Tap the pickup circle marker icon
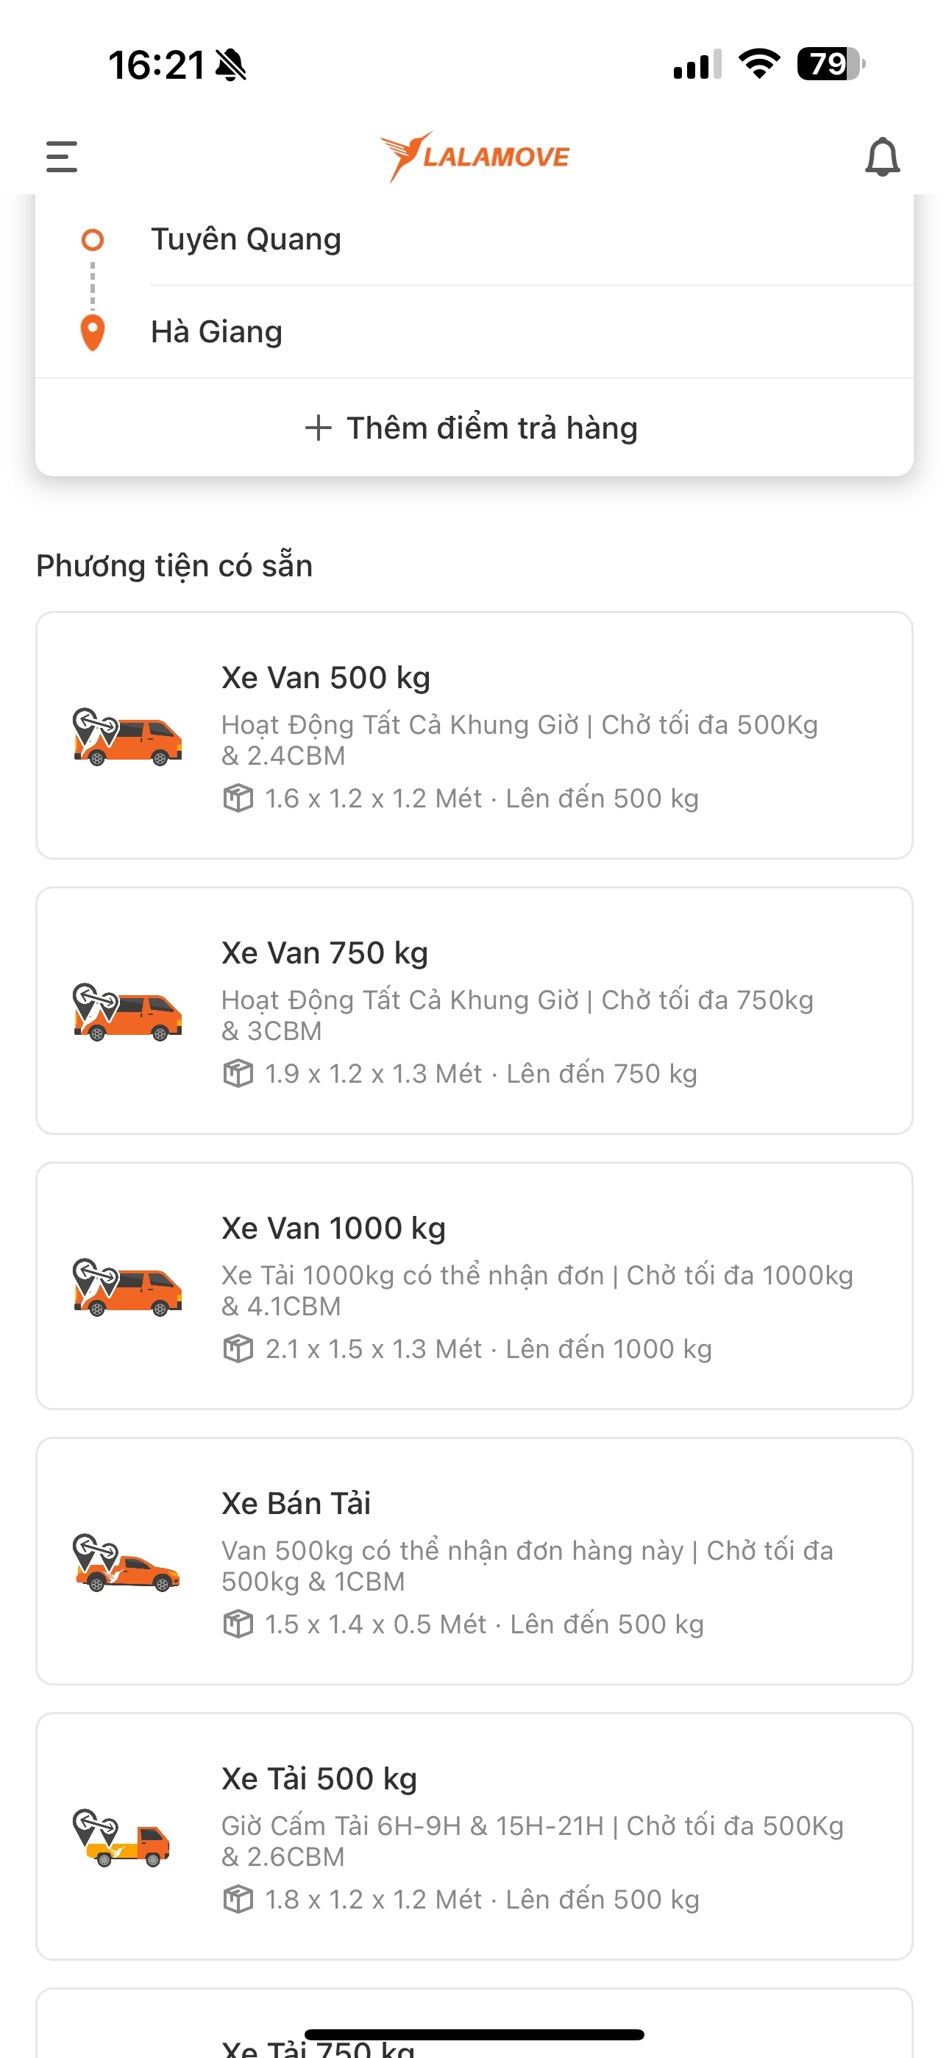Screen dimensions: 949x2058 pos(93,240)
